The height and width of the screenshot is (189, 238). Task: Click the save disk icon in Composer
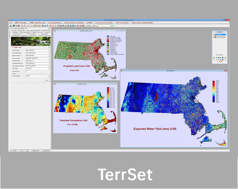click(221, 60)
